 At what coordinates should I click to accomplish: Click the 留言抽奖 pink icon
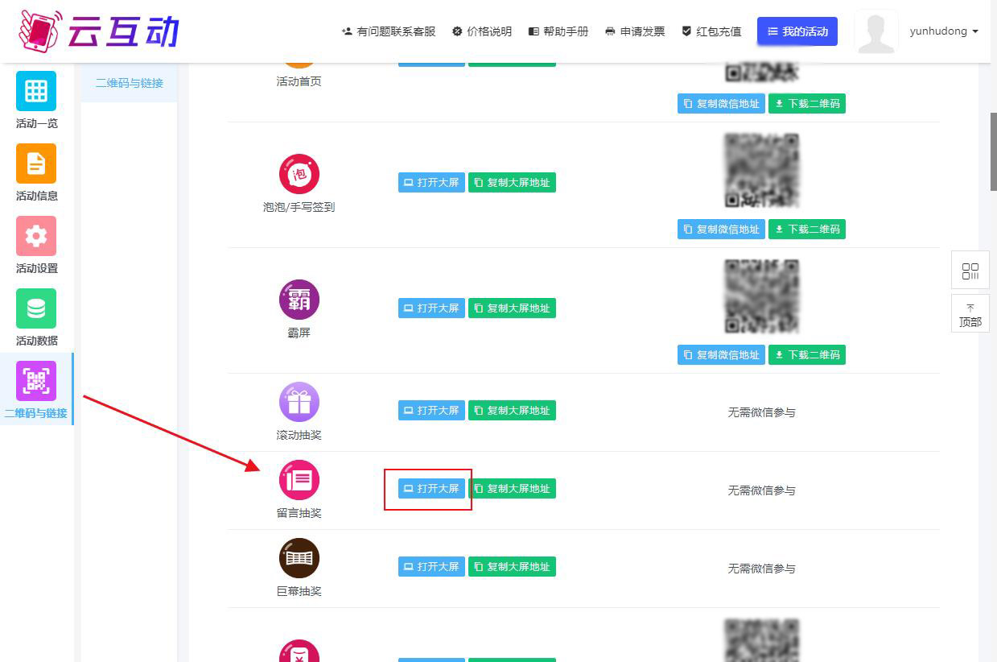[299, 480]
